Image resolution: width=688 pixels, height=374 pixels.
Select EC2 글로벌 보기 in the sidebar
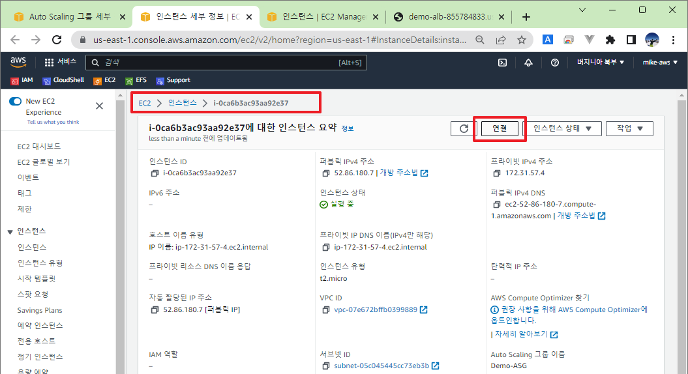tap(44, 162)
